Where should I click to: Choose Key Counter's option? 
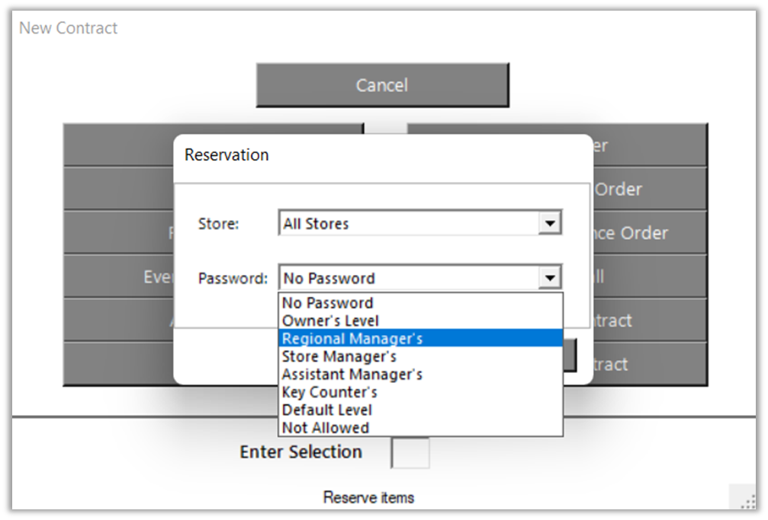tap(329, 392)
